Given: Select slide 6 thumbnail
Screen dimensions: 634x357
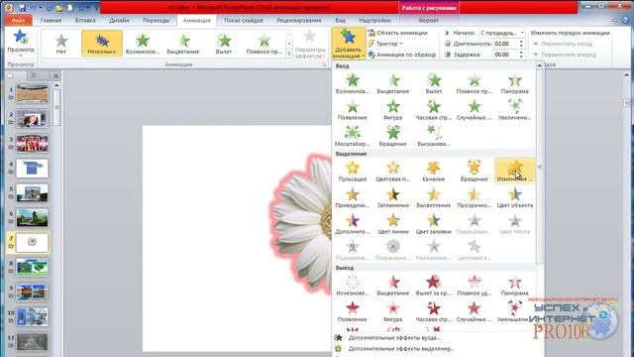Looking at the screenshot, I should (x=32, y=218).
